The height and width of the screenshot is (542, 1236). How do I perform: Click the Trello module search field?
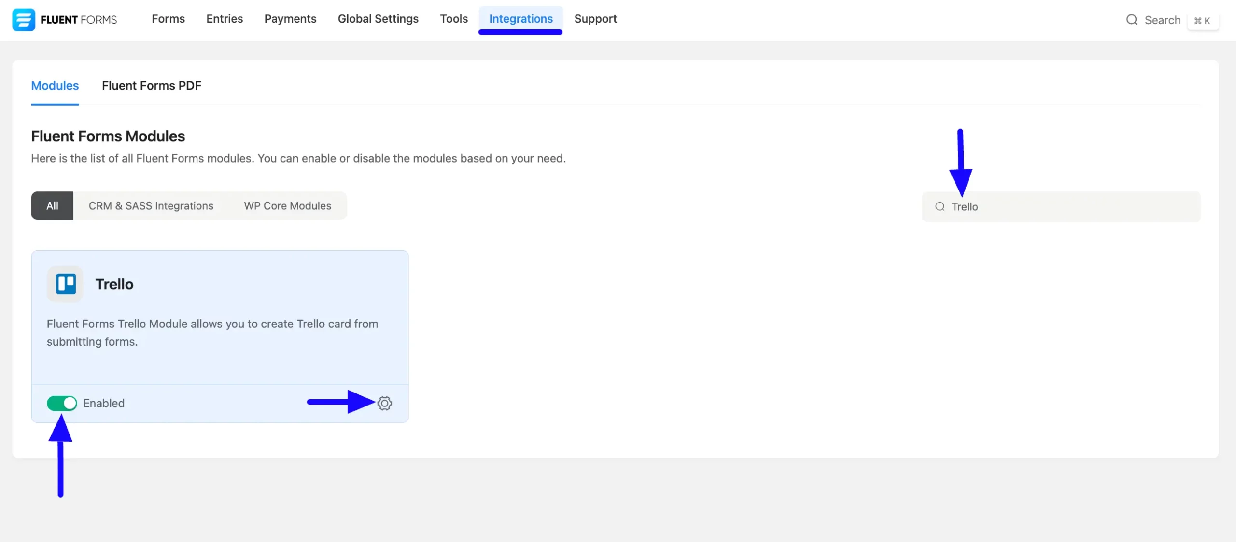pyautogui.click(x=1061, y=206)
